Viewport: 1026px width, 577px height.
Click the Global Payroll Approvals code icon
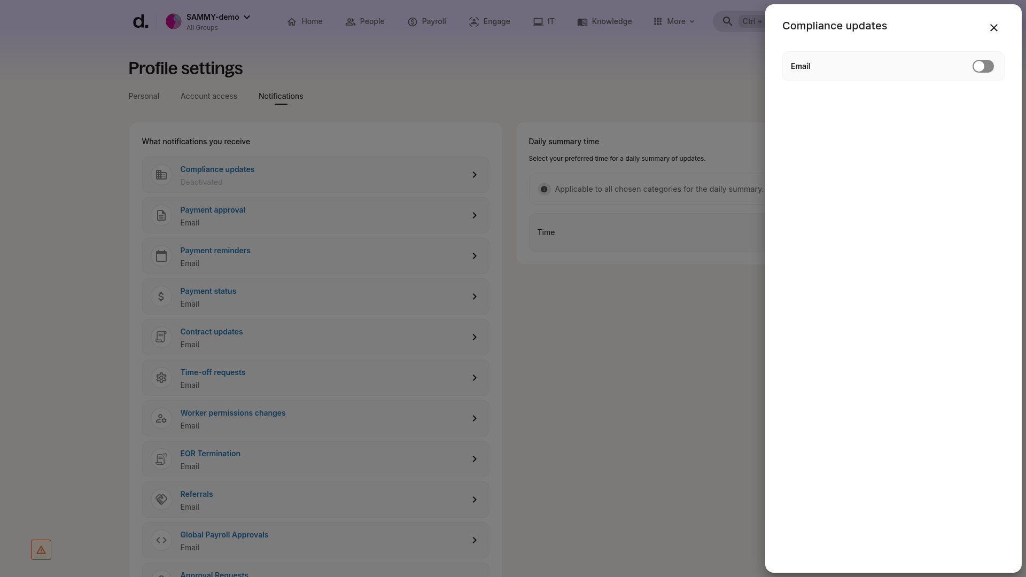point(161,540)
